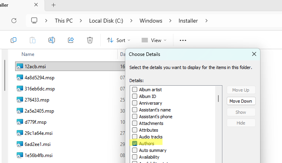This screenshot has height=163, width=282.
Task: Select the file named 4a8d5294.msp
Action: [39, 78]
